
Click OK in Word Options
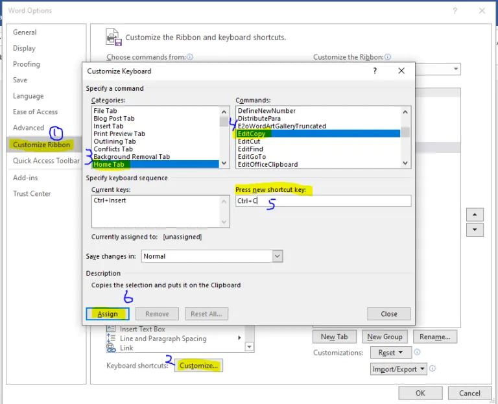(x=420, y=393)
